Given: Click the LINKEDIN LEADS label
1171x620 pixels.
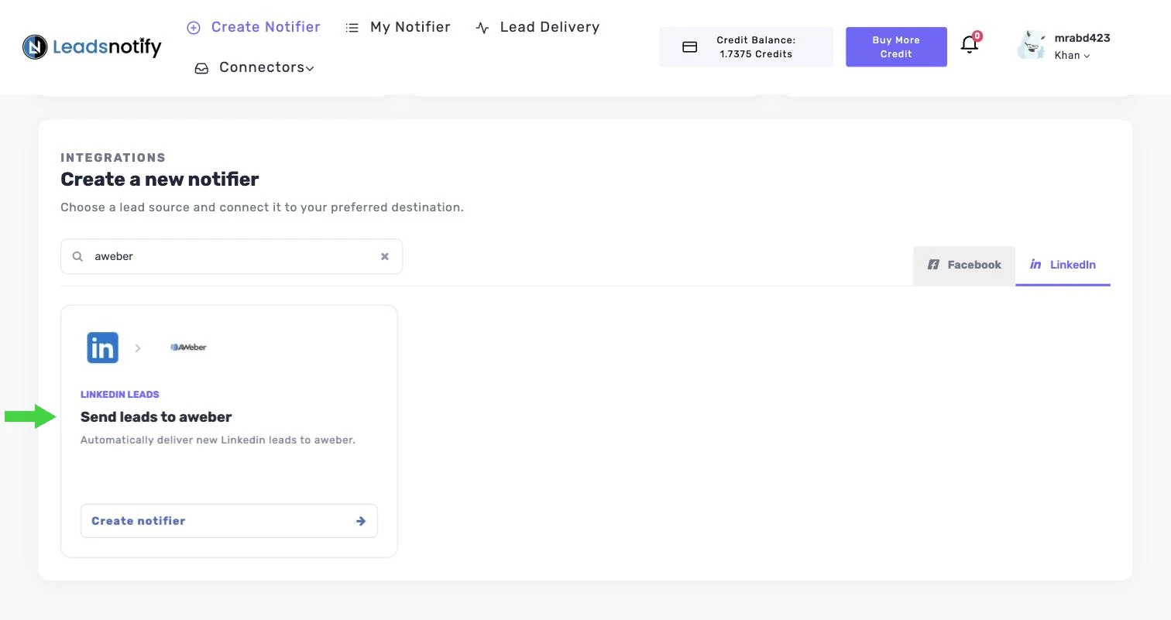Looking at the screenshot, I should pyautogui.click(x=120, y=395).
